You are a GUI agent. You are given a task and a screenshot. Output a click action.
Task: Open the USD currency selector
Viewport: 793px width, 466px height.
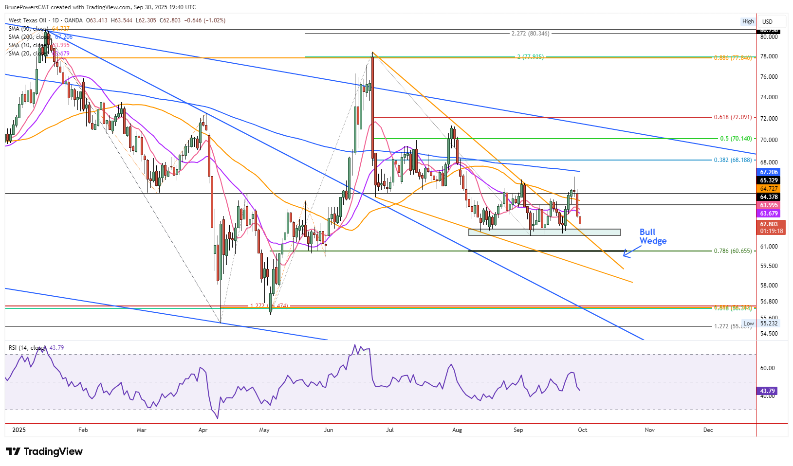768,21
